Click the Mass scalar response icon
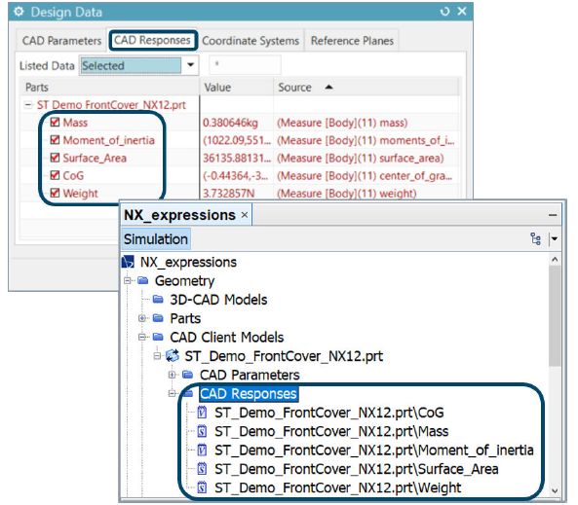 [202, 431]
